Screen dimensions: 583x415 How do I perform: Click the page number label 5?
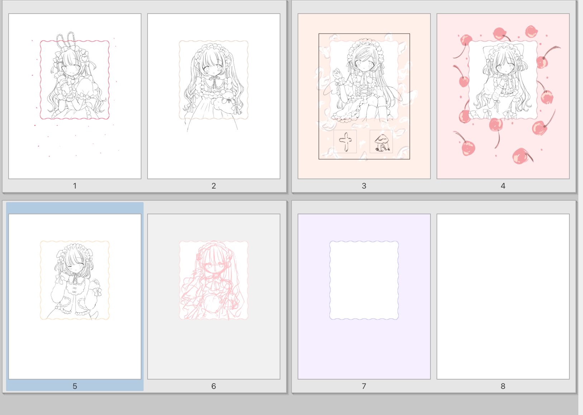click(74, 386)
